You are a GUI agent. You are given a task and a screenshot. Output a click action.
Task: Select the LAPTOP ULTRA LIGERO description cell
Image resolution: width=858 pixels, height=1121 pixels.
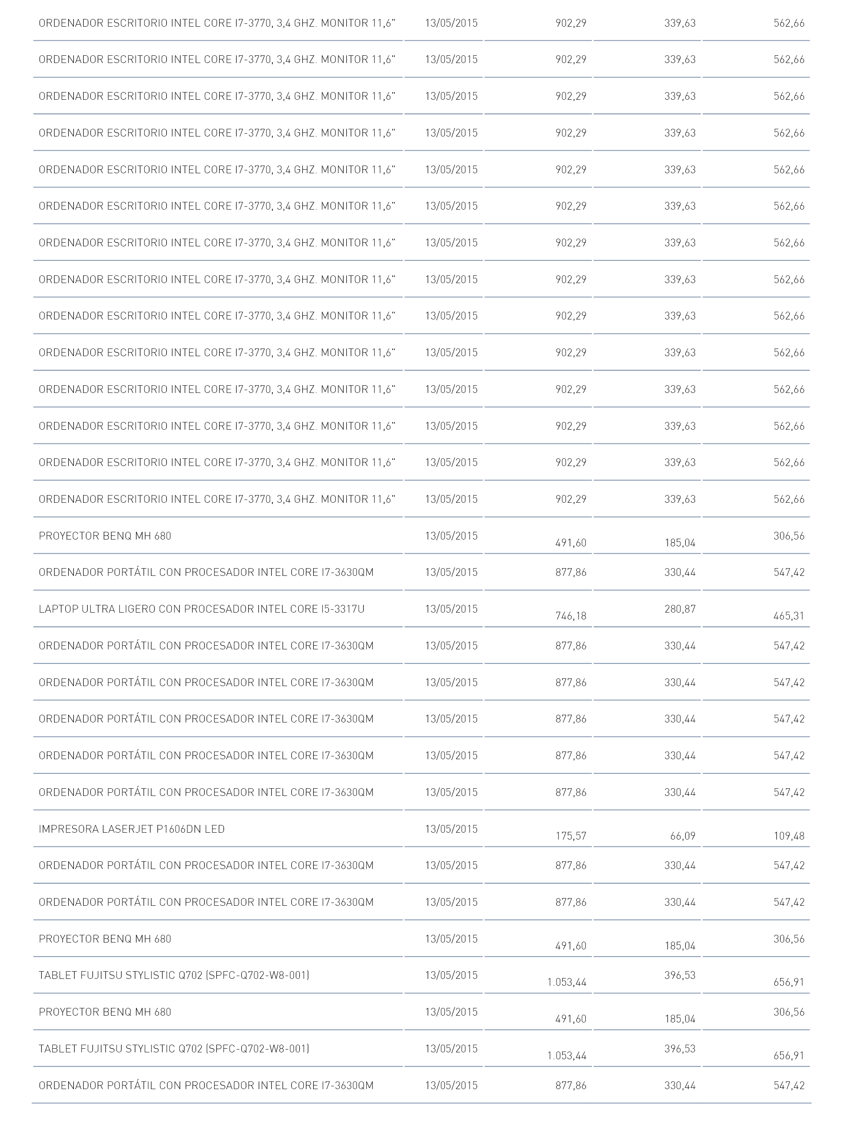click(x=201, y=609)
